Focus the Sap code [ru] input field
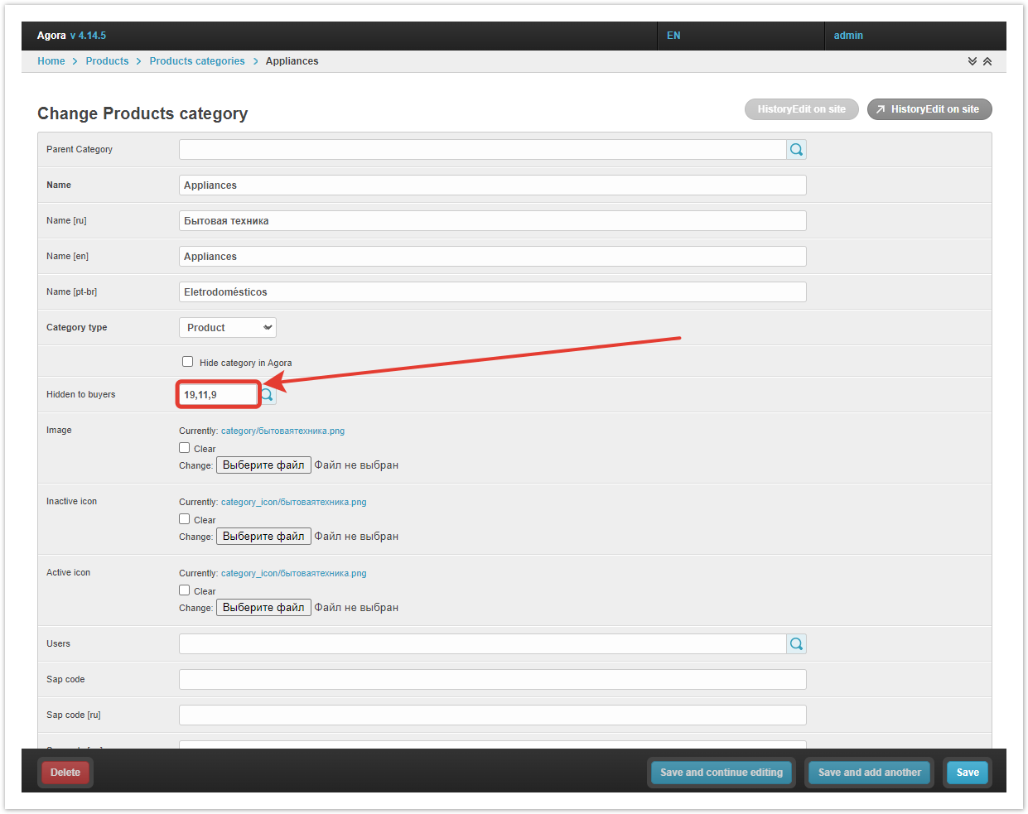This screenshot has height=814, width=1028. point(493,715)
